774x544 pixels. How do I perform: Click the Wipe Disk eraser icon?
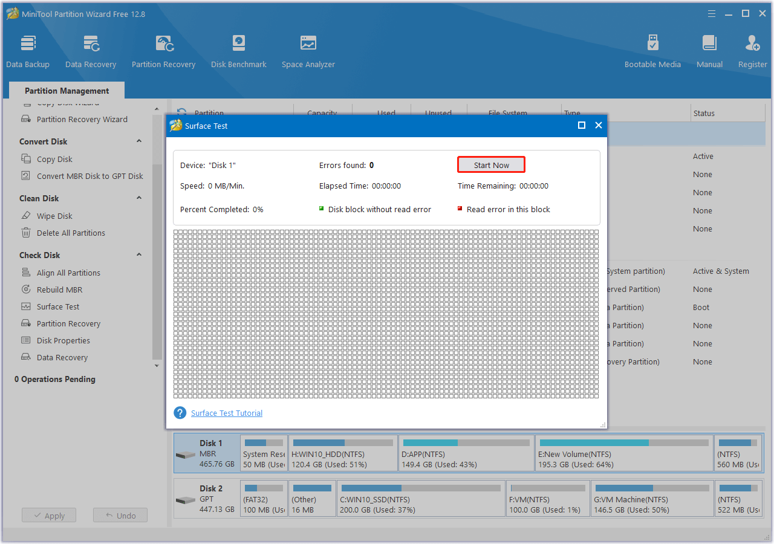(x=26, y=216)
